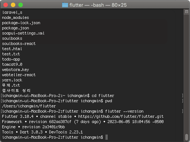
Task: Click the scrollbar thumb at bottom right
Action: pos(187,137)
